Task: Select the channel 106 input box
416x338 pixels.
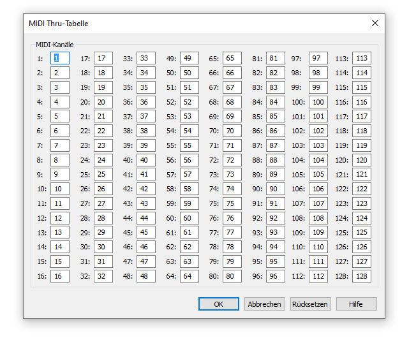Action: click(x=318, y=189)
